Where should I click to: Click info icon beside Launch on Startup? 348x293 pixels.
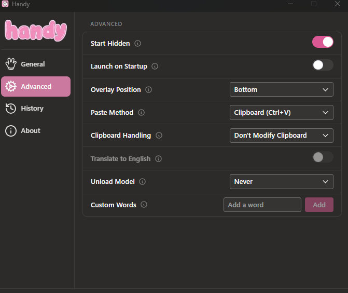[155, 66]
